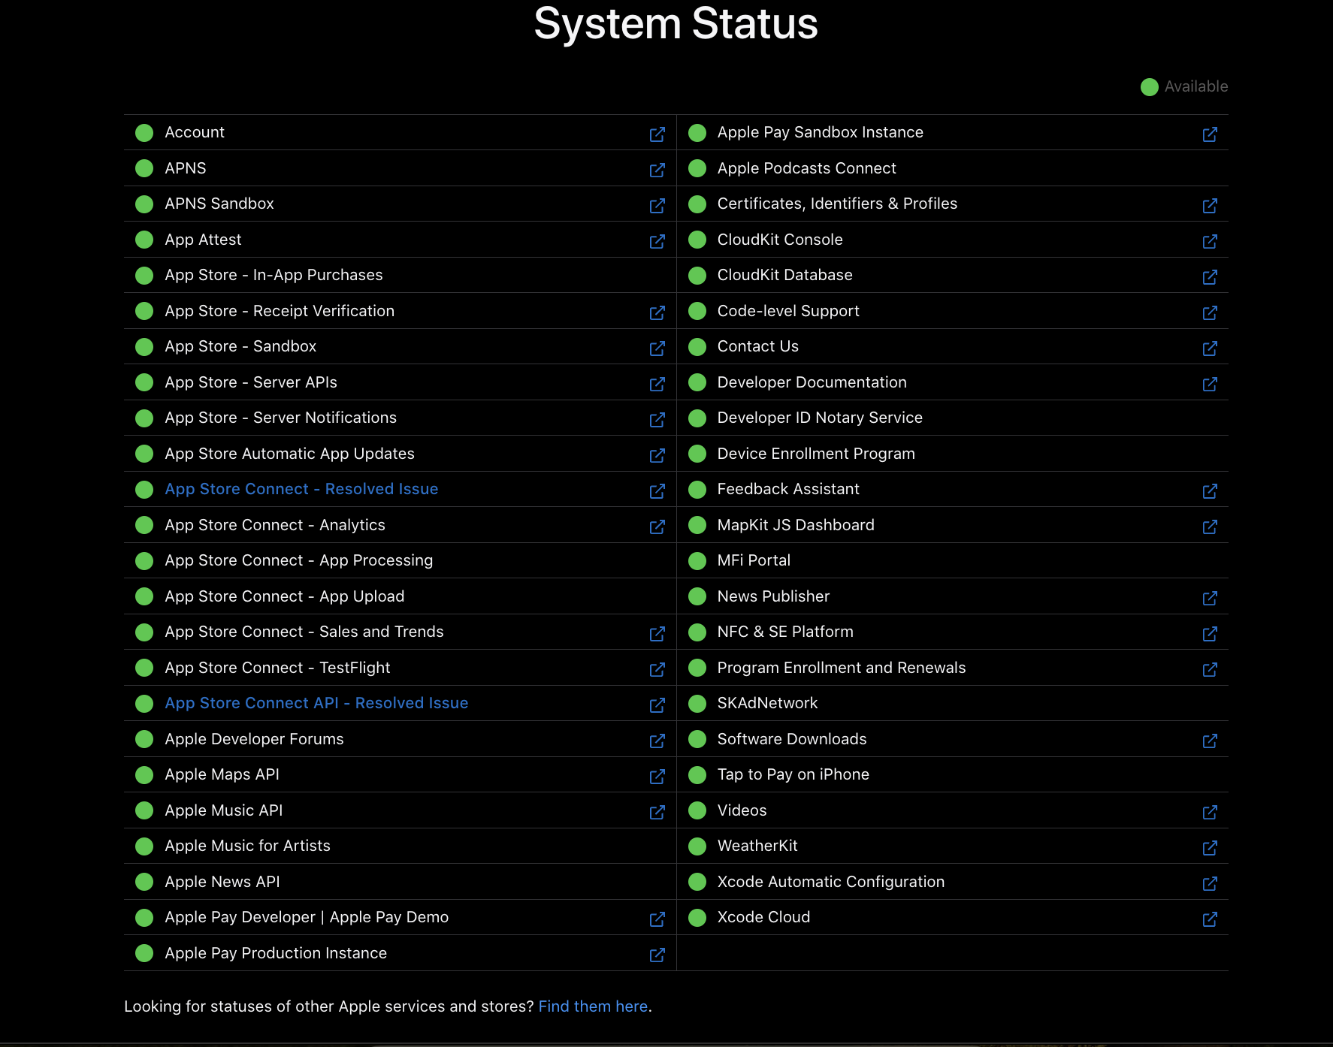This screenshot has width=1333, height=1047.
Task: Open Receipt Verification external link icon
Action: click(x=657, y=312)
